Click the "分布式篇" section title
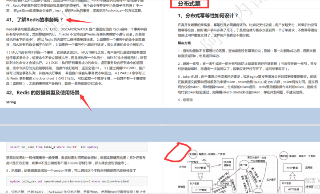 (x=189, y=4)
